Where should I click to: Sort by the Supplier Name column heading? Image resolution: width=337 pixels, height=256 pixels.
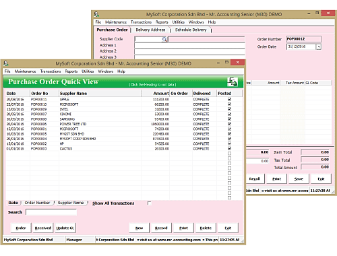100,94
